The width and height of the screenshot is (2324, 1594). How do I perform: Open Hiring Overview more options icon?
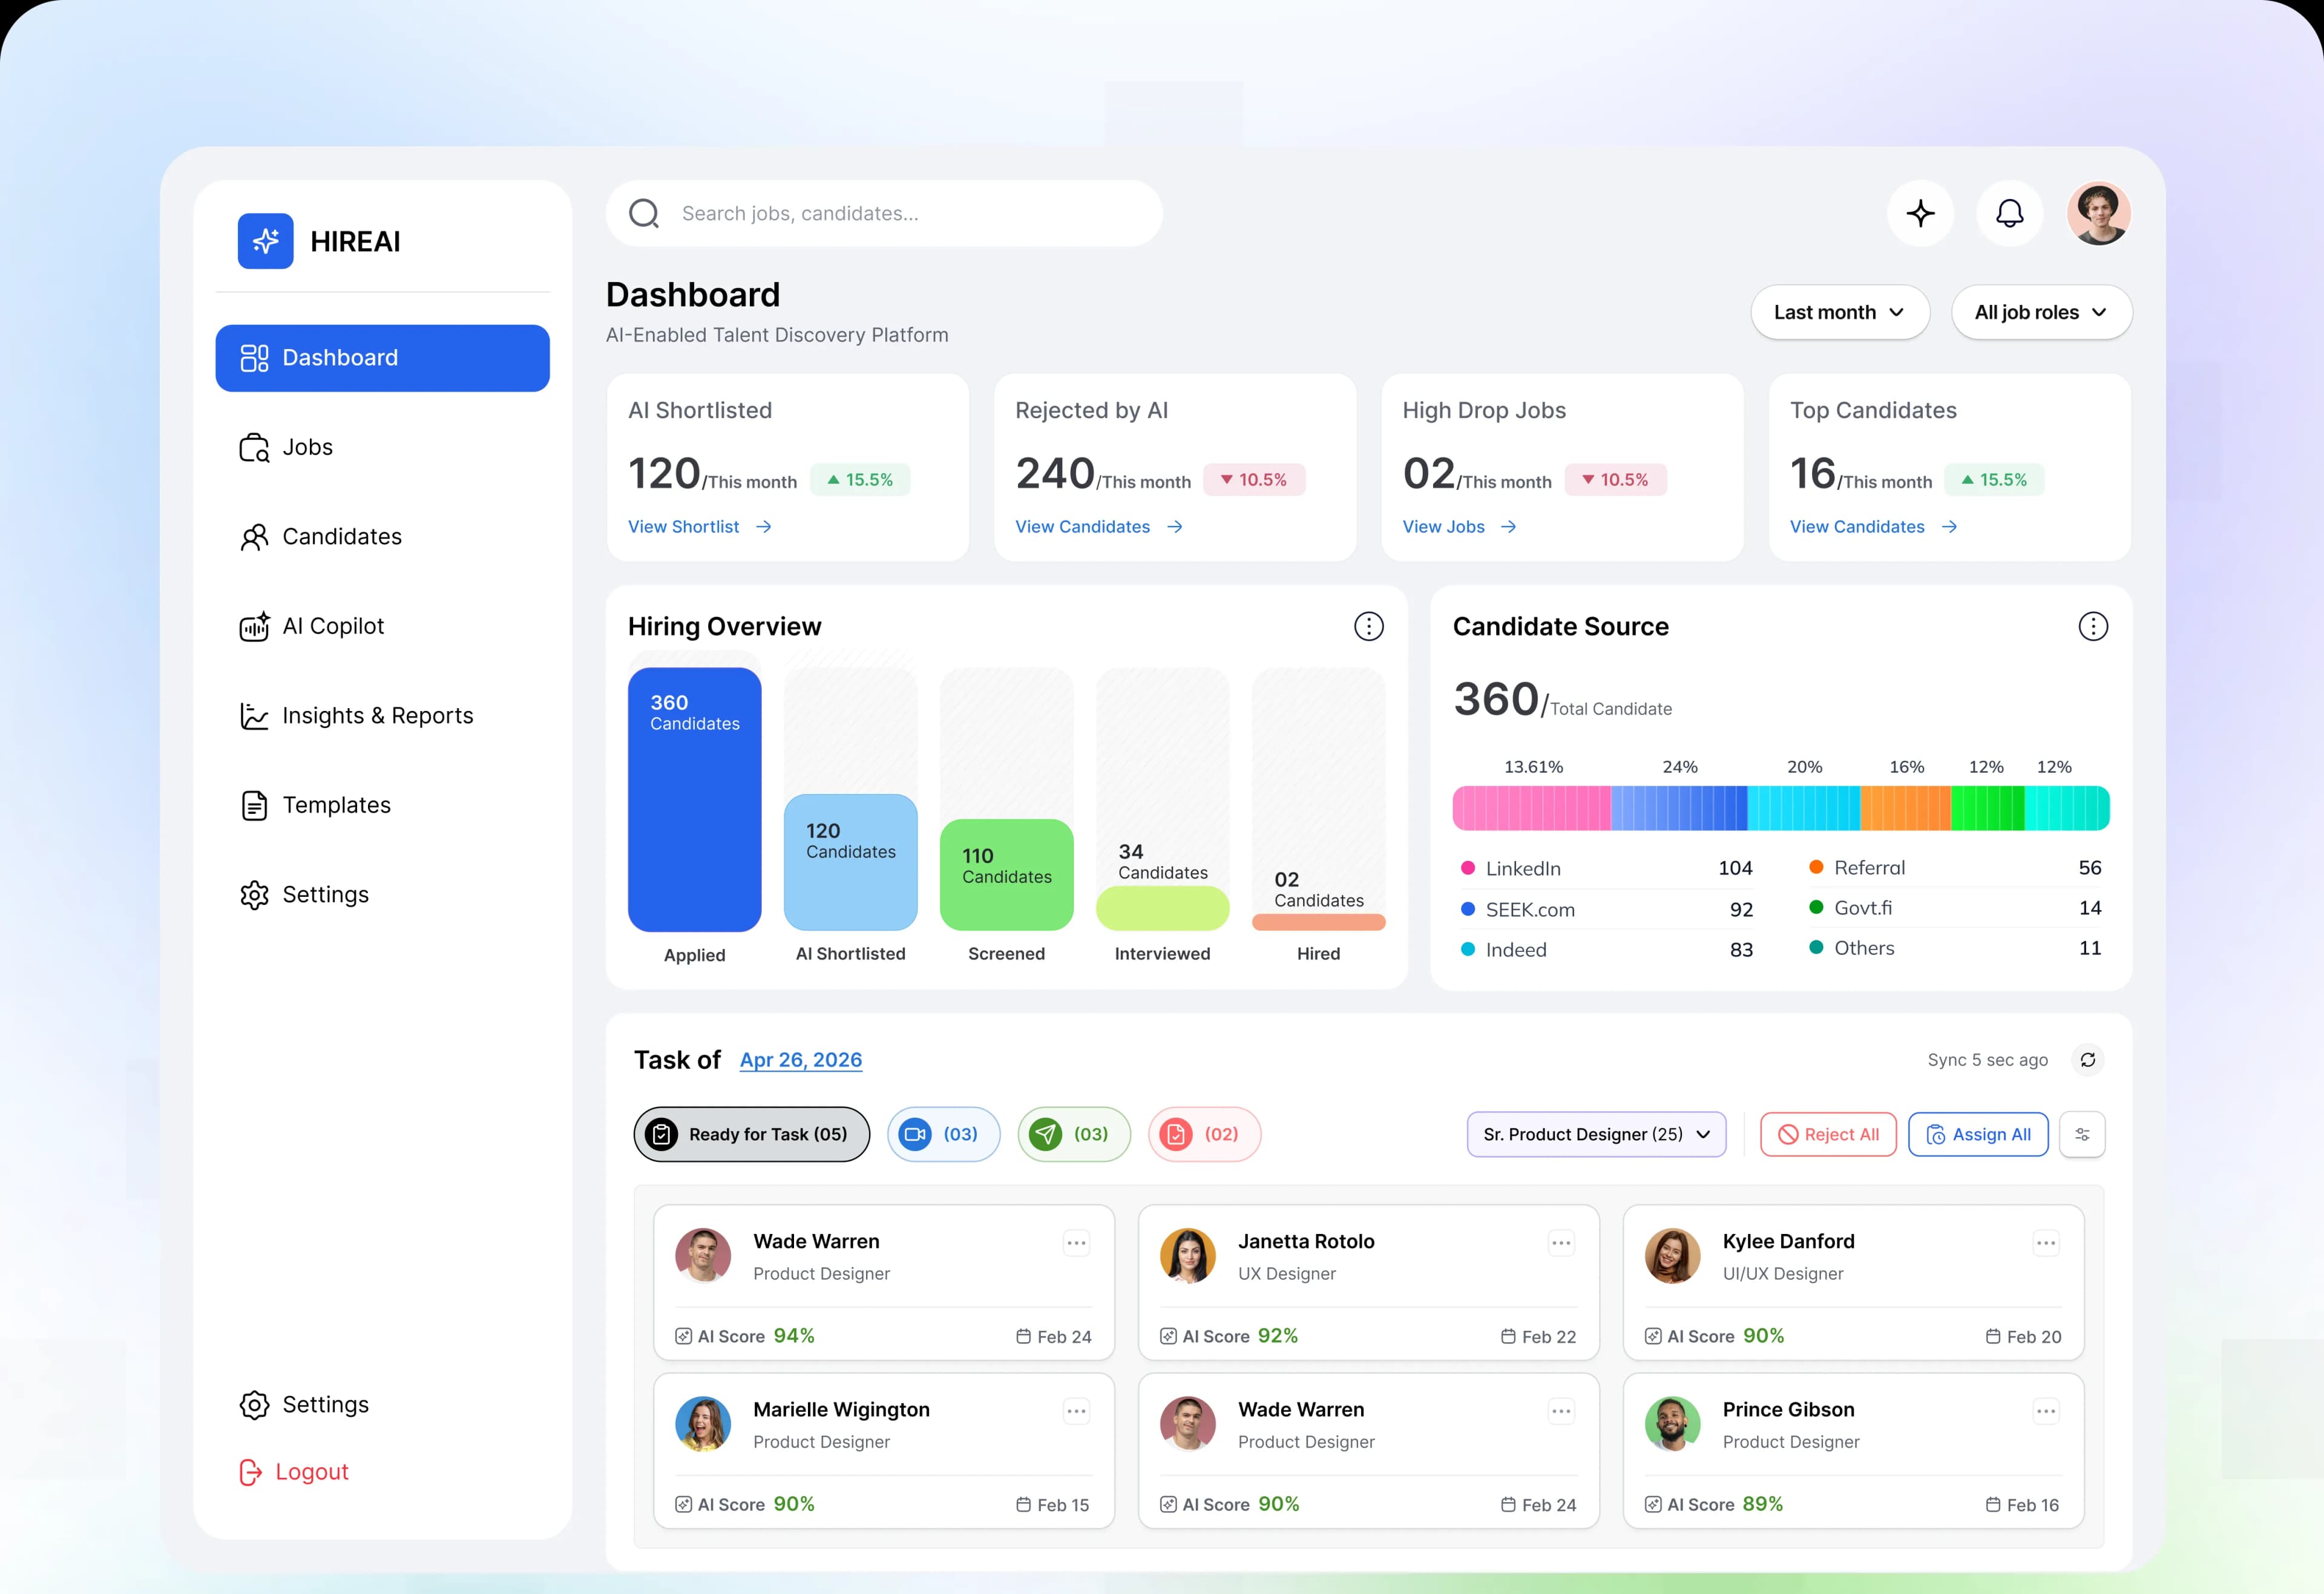(1368, 626)
